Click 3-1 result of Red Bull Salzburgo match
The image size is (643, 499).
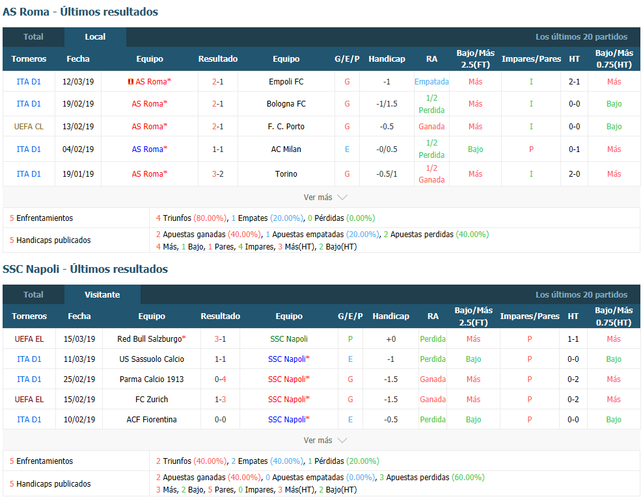click(220, 339)
